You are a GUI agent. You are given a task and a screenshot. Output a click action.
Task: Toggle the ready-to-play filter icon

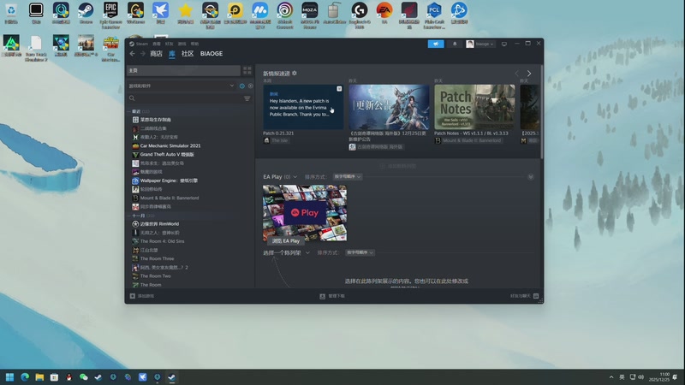pyautogui.click(x=250, y=86)
